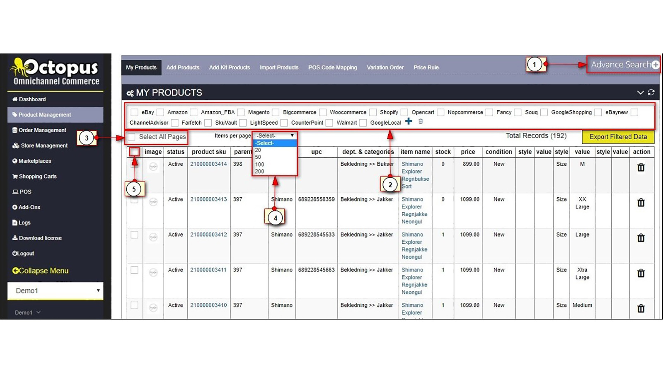Check the eBay marketplace filter checkbox
663x373 pixels.
(134, 112)
